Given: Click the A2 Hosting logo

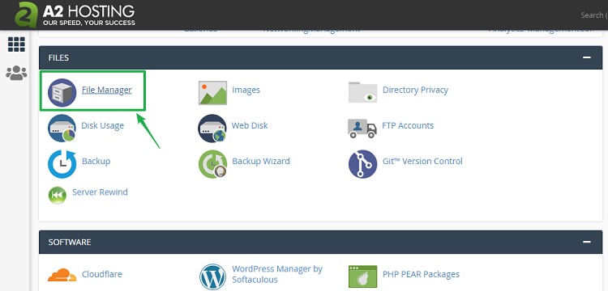Looking at the screenshot, I should pos(75,15).
